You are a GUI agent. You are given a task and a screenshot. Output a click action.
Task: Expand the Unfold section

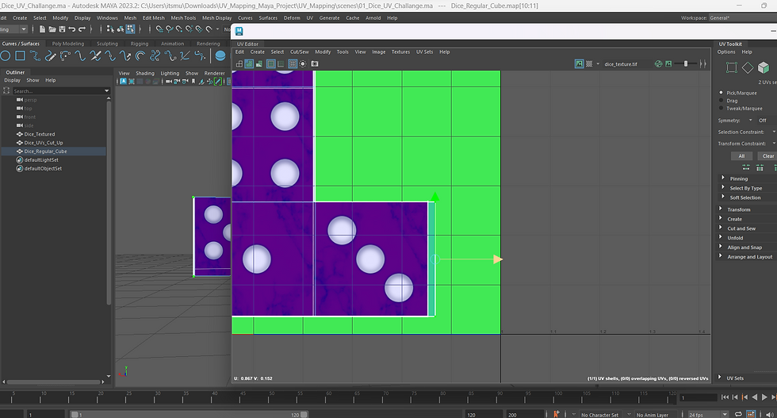[x=735, y=237]
